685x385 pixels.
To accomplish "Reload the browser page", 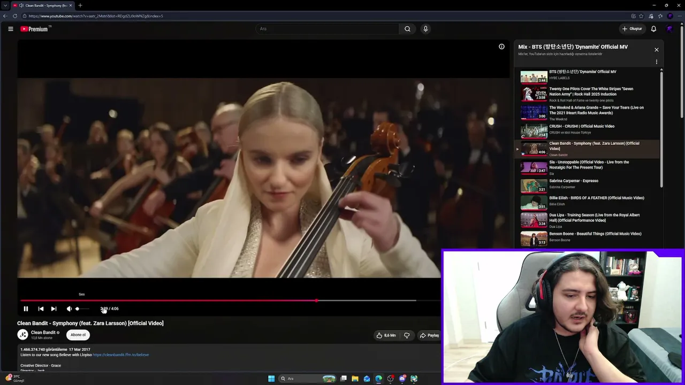I will (14, 16).
